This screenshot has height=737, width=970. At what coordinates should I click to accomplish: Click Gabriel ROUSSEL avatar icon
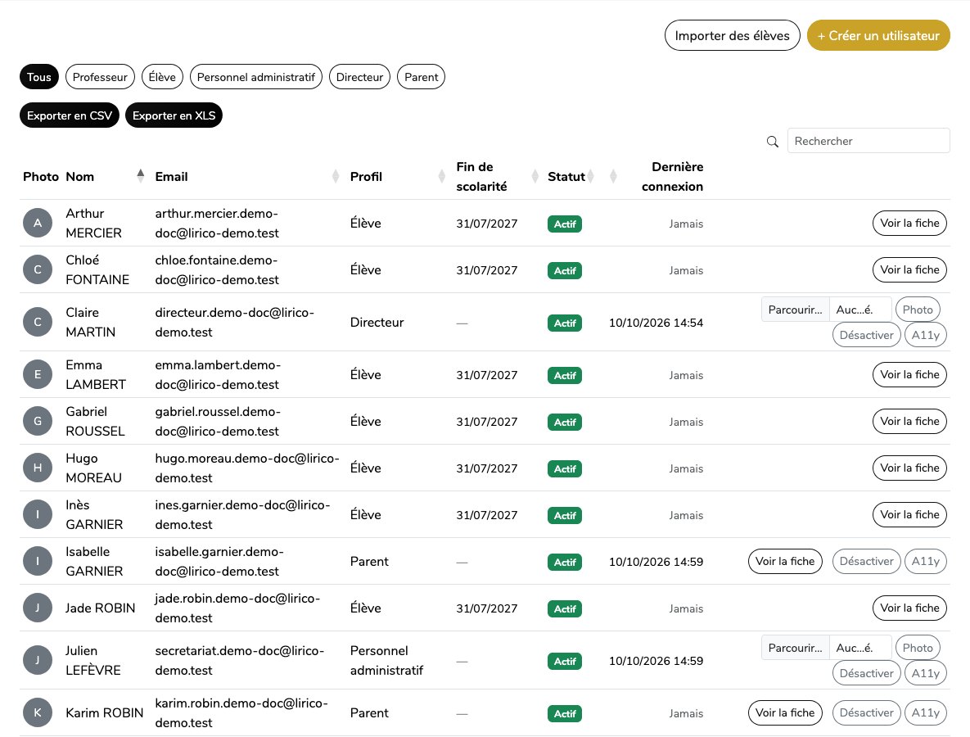click(38, 422)
